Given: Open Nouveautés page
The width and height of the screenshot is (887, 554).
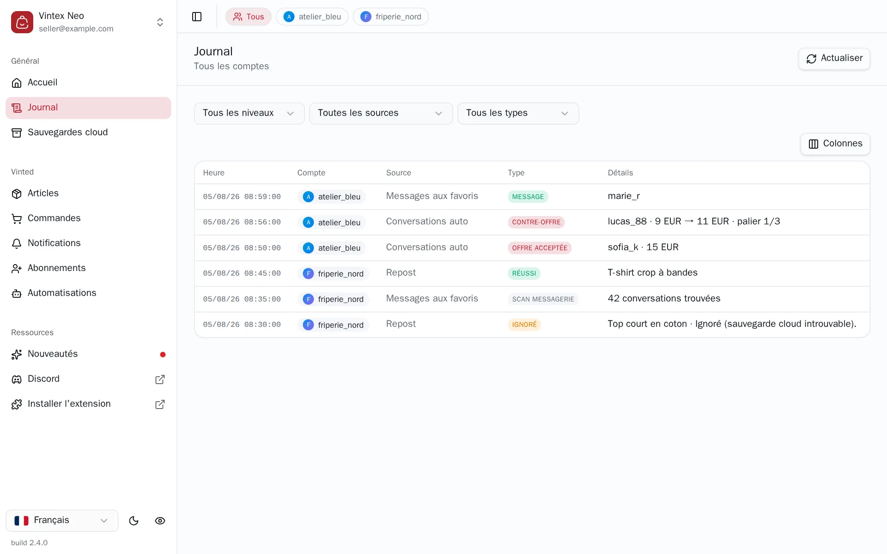Looking at the screenshot, I should 88,354.
